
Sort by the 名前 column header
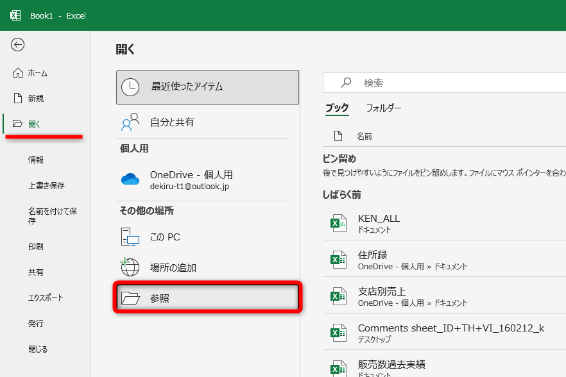(x=364, y=137)
